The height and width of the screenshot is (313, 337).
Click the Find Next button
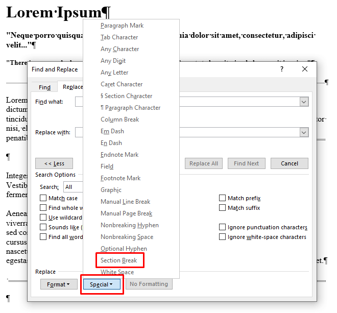(246, 163)
